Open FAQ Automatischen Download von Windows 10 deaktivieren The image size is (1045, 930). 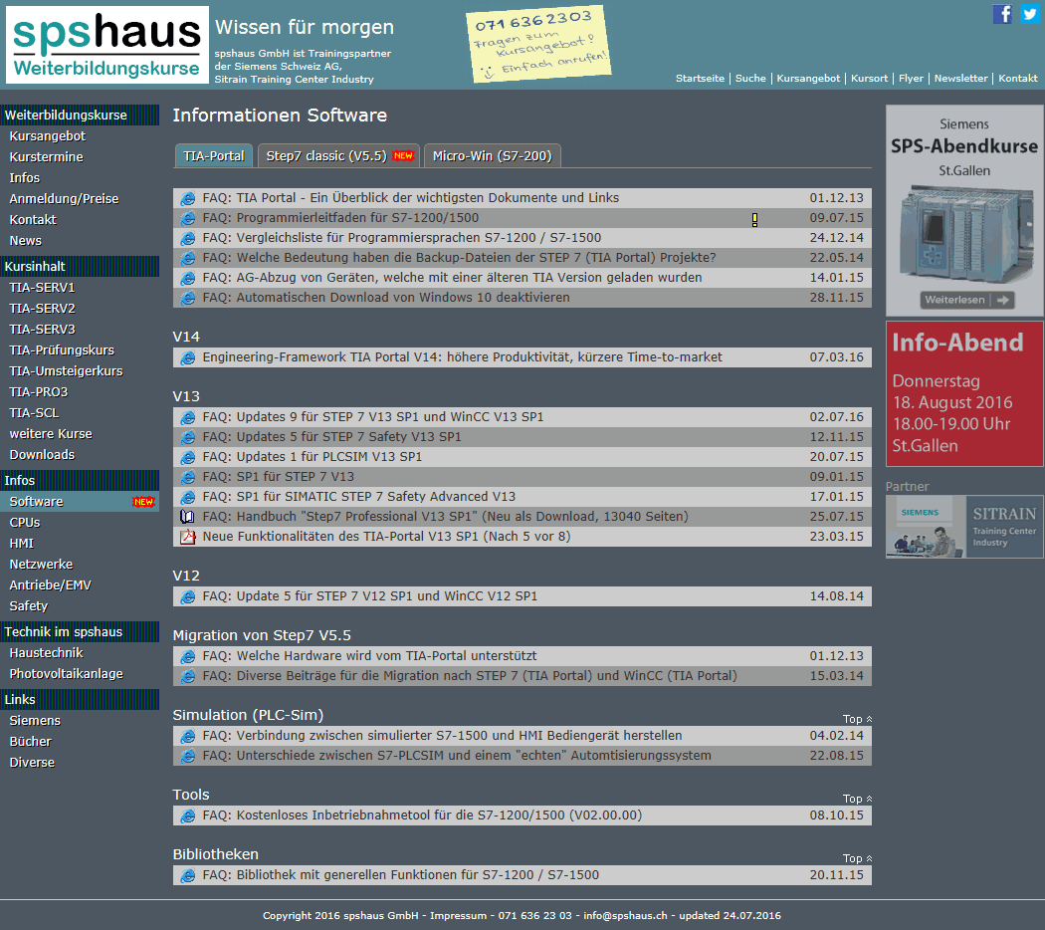point(386,298)
